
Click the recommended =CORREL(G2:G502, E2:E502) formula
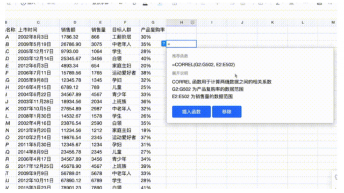click(203, 64)
